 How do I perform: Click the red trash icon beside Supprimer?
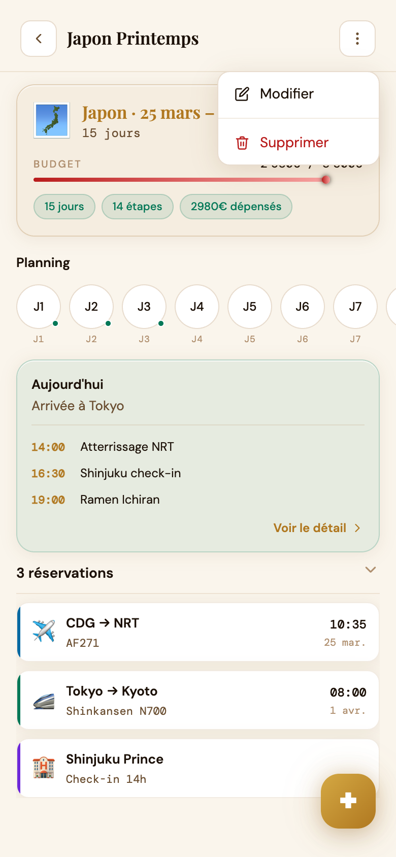pos(242,143)
